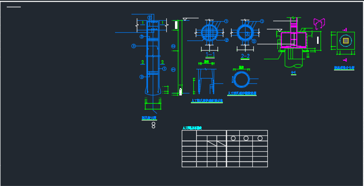Select the blue ring protective wall plan
Image resolution: width=364 pixels, height=186 pixels.
[241, 80]
